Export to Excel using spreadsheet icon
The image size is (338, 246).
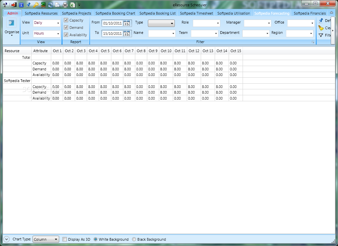click(x=72, y=5)
